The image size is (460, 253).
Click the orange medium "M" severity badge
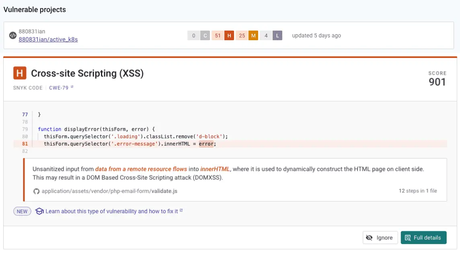[253, 36]
